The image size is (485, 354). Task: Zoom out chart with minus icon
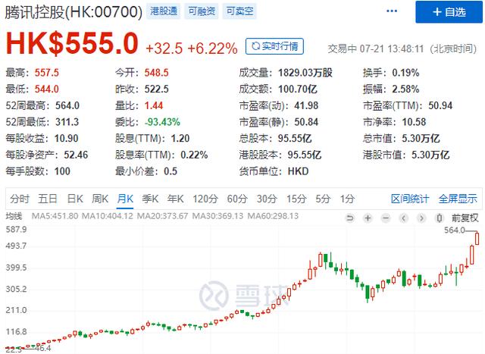(386, 218)
